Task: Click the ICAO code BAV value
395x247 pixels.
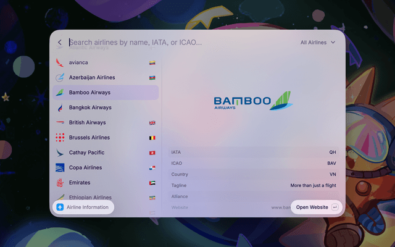Action: coord(331,163)
